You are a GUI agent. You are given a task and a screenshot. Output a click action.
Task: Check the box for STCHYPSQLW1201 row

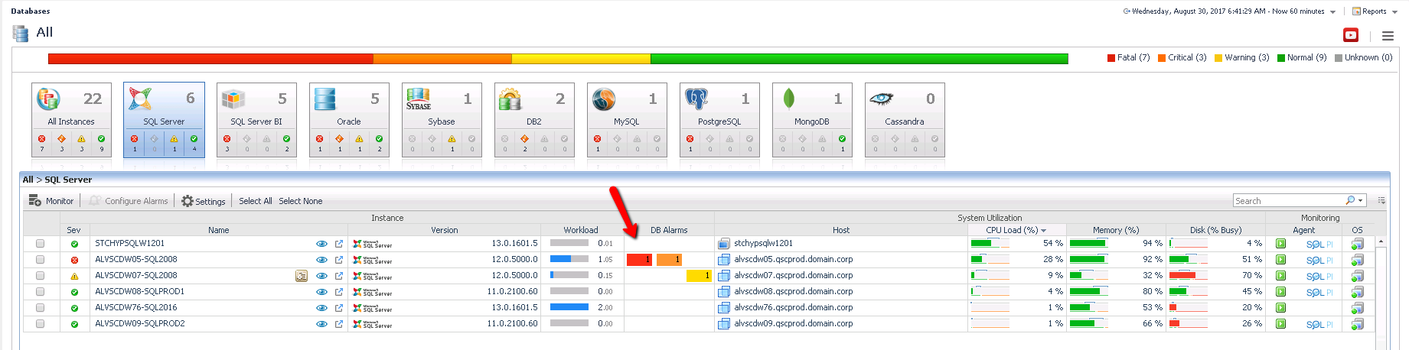tap(40, 244)
